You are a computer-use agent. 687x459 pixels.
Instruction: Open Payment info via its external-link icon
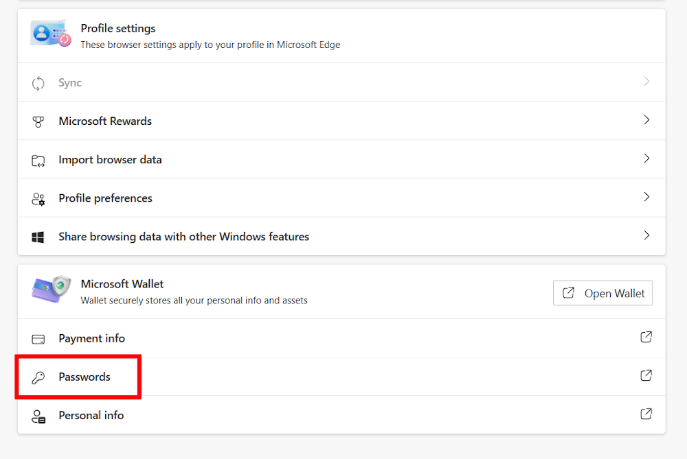click(646, 337)
